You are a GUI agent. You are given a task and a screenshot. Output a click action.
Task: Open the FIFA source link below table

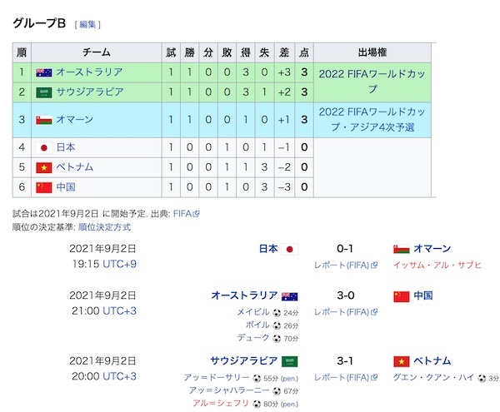pyautogui.click(x=182, y=213)
